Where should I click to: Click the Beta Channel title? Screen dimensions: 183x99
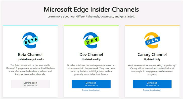(30, 54)
